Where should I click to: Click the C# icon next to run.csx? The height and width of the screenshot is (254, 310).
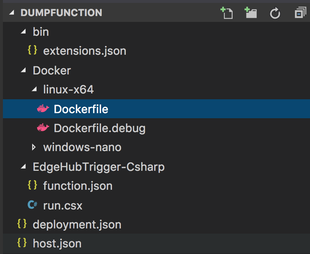[x=32, y=204]
